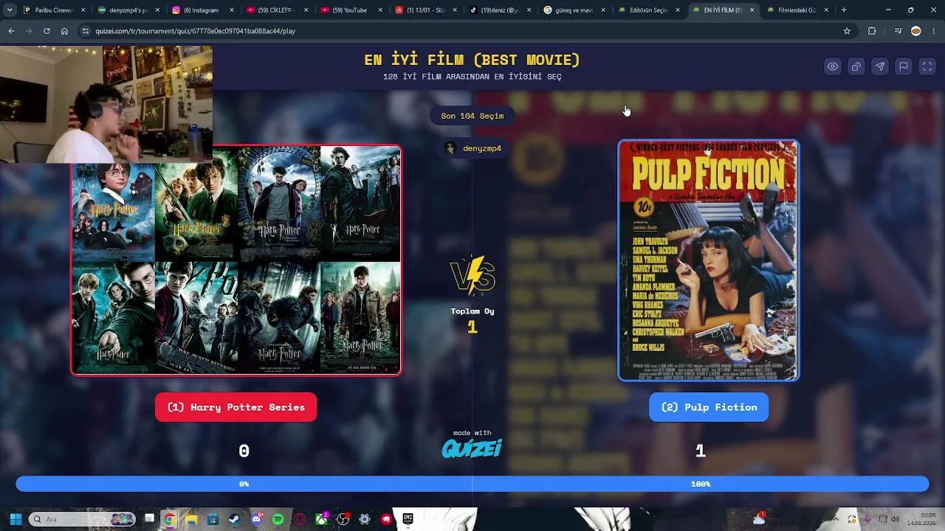Switch to the Filmlerdeki tab
This screenshot has width=945, height=531.
tap(797, 10)
